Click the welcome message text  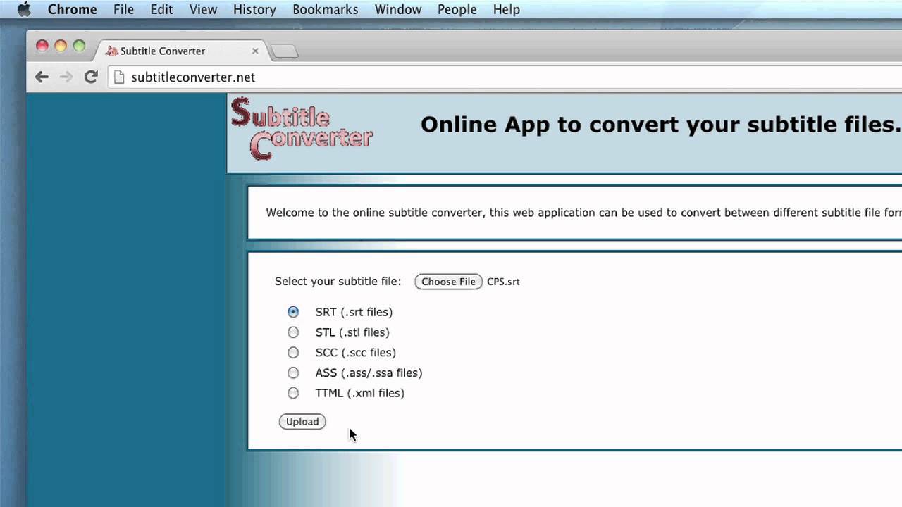(583, 213)
